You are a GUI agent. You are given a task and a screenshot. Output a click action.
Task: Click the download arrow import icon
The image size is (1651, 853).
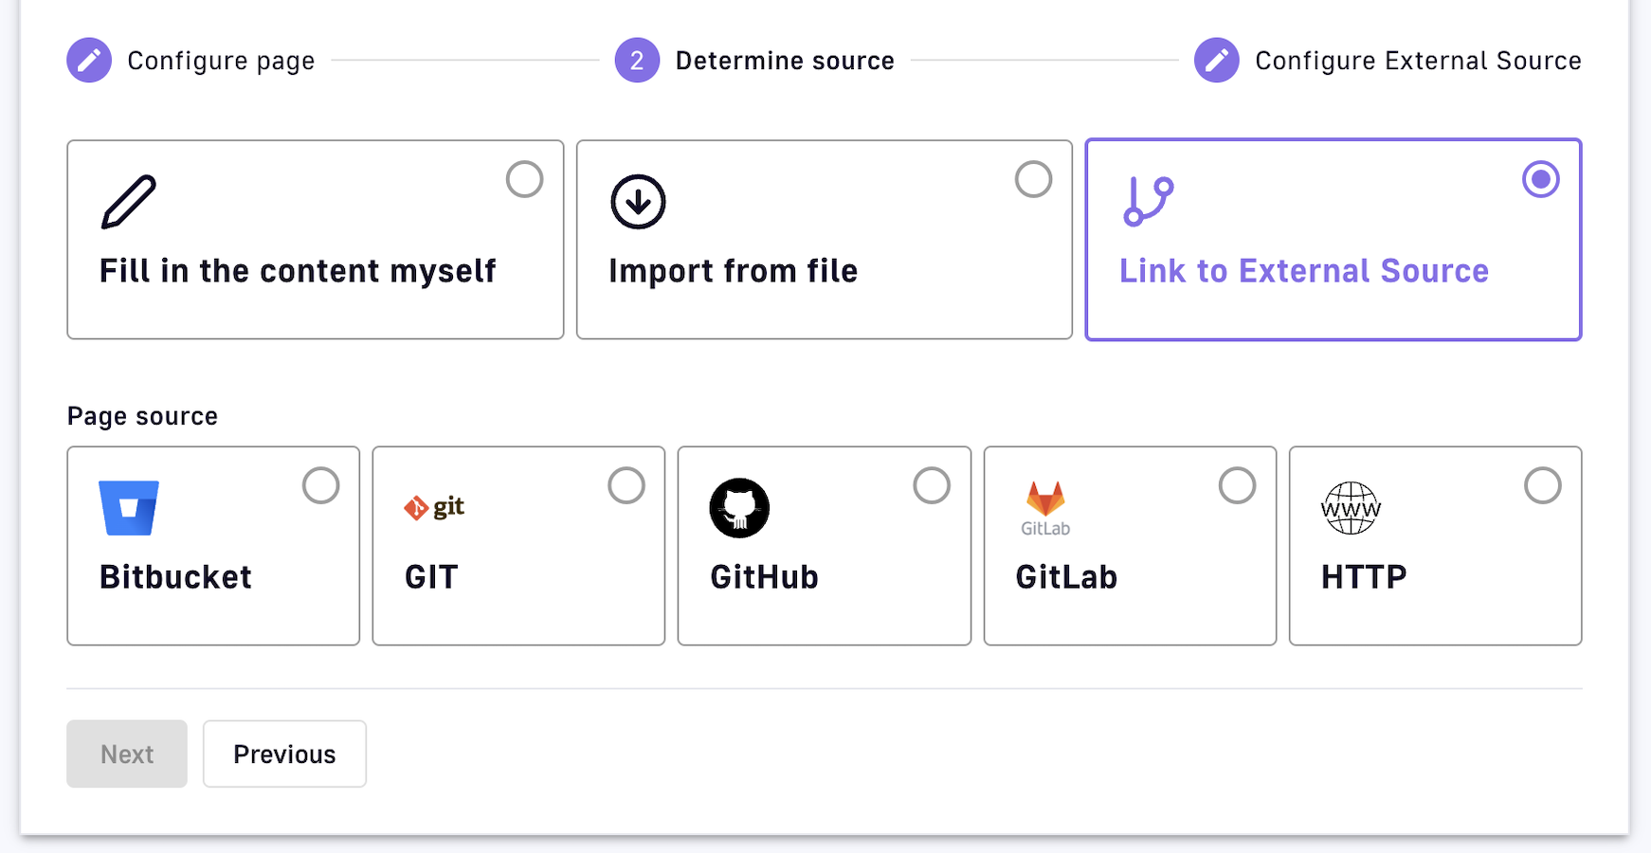638,202
